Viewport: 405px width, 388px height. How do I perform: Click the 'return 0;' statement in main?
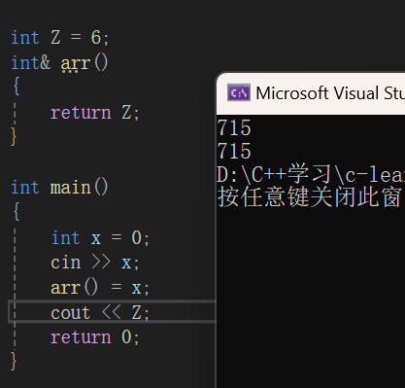(x=95, y=337)
